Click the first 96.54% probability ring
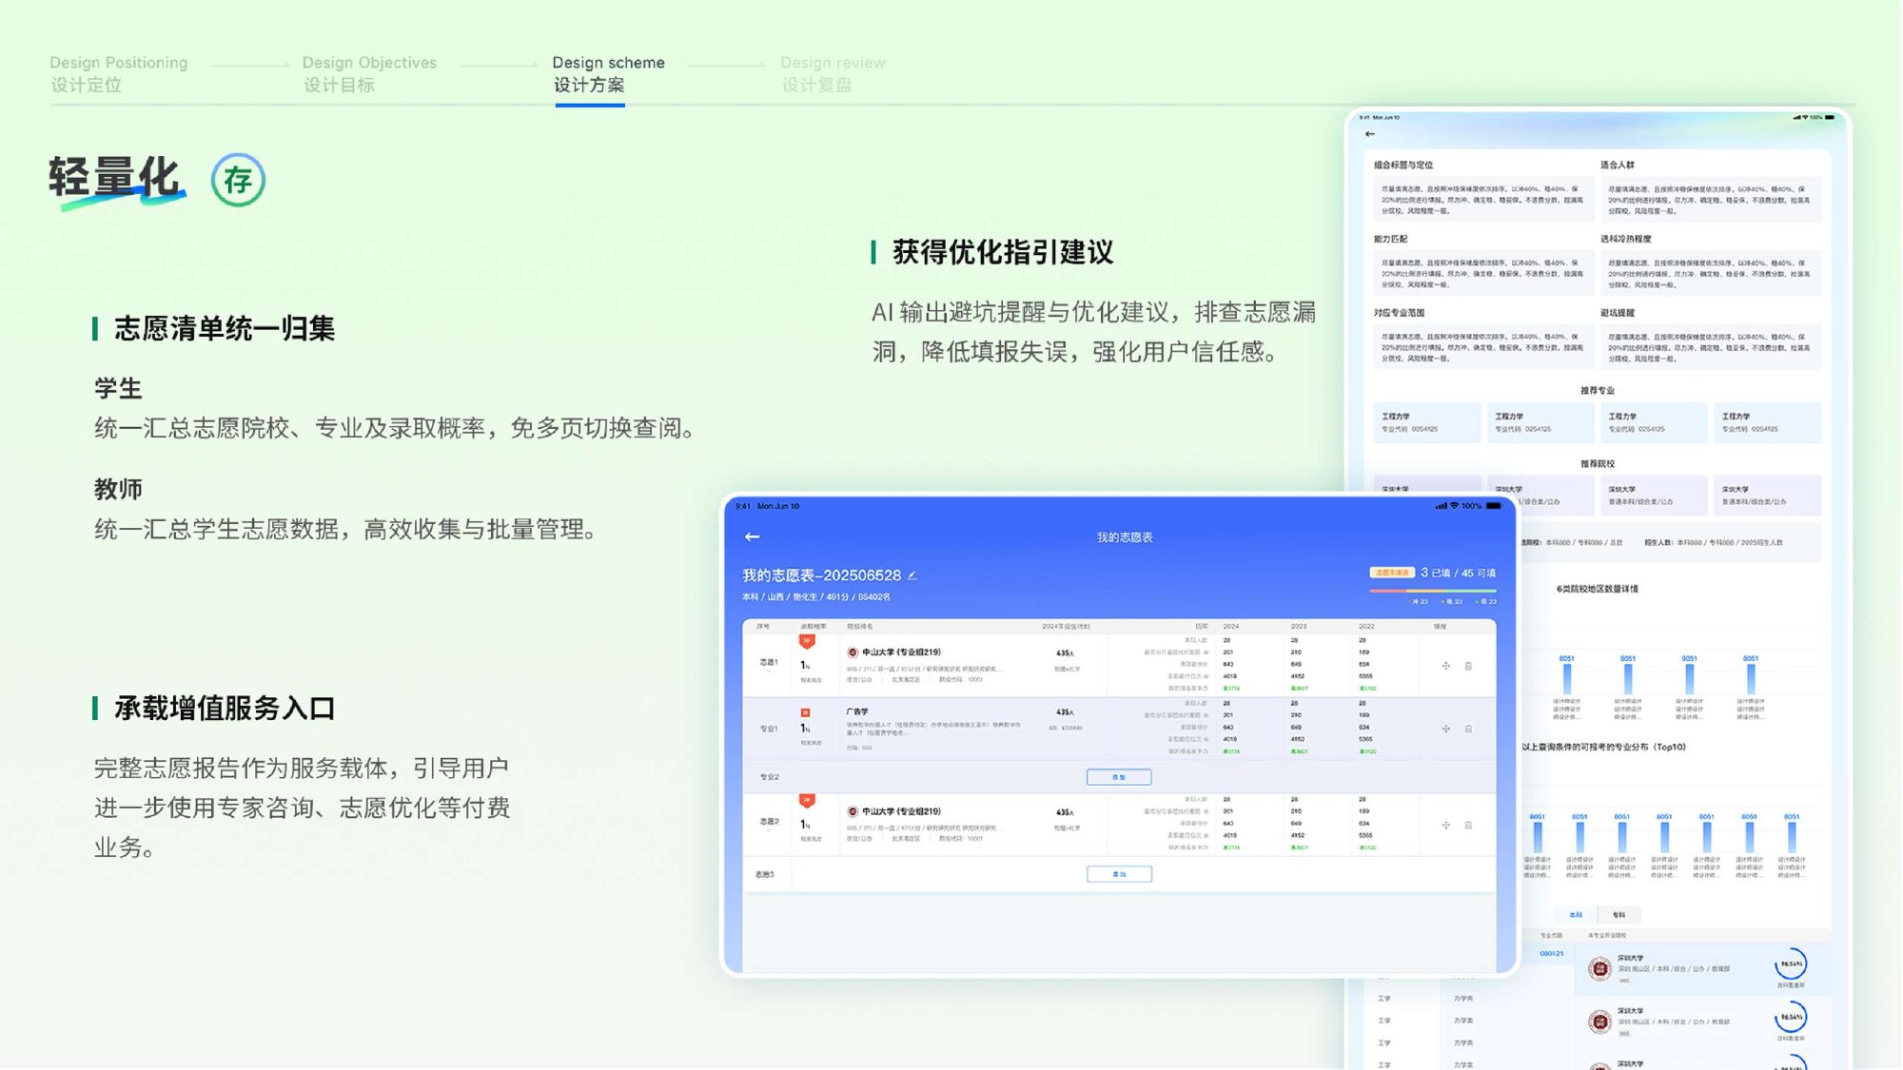The image size is (1903, 1070). (x=1791, y=964)
